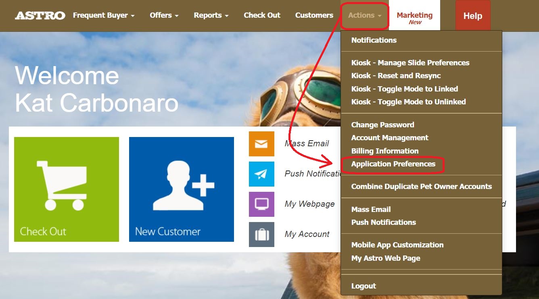
Task: Click the My Account briefcase icon
Action: [261, 235]
